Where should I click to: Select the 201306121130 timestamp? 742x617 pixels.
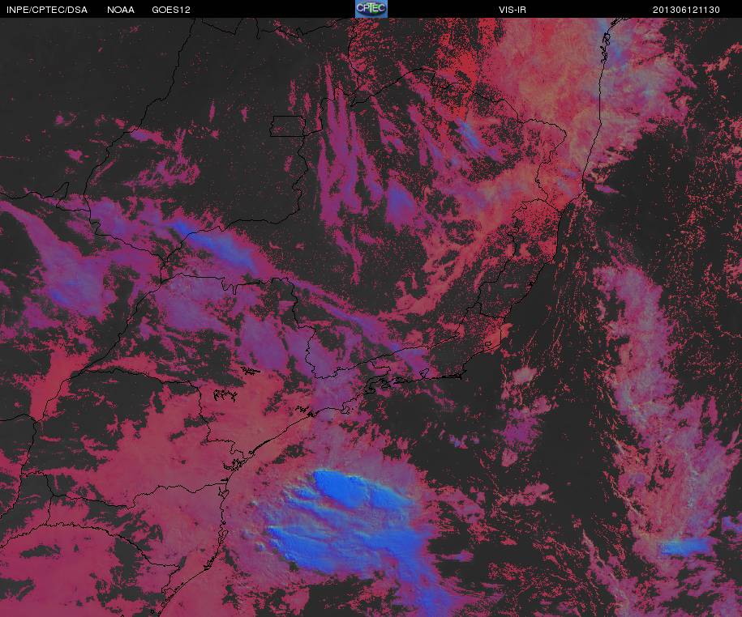686,10
